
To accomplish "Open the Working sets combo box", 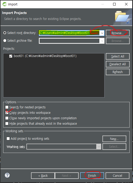I will tap(64, 147).
